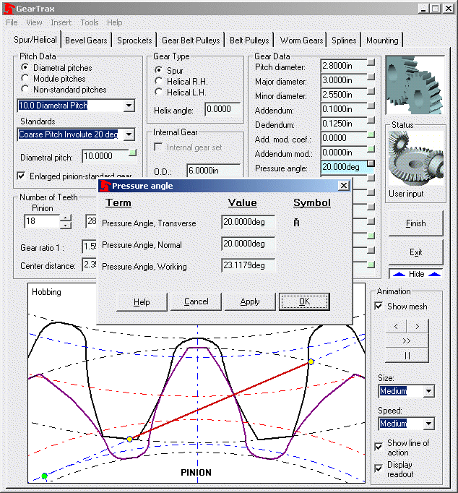Choose Spur gear type
Image resolution: width=458 pixels, height=493 pixels.
click(x=159, y=70)
